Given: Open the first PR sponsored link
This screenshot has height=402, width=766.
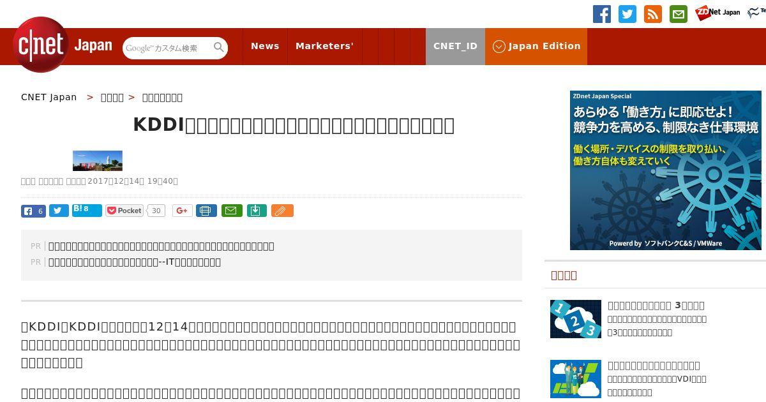Looking at the screenshot, I should point(161,246).
